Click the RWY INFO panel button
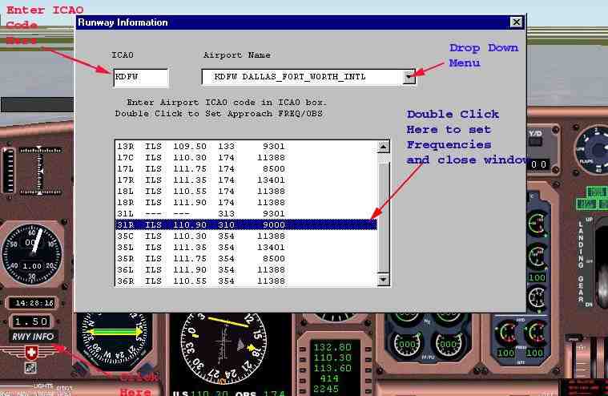Screen dimensions: 608x396 (33, 337)
